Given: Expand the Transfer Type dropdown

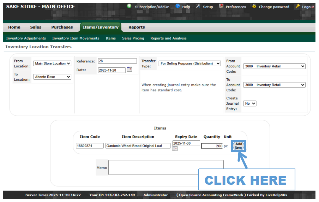Looking at the screenshot, I should tap(189, 63).
